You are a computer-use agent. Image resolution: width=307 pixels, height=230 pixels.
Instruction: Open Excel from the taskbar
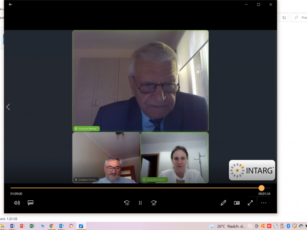coord(32,226)
